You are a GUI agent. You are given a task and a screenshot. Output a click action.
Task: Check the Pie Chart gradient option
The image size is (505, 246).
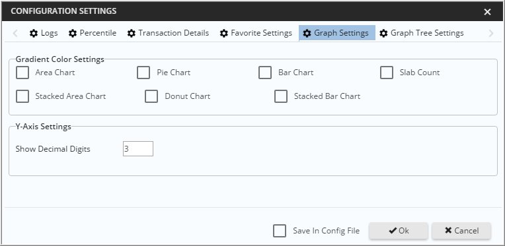coord(143,73)
